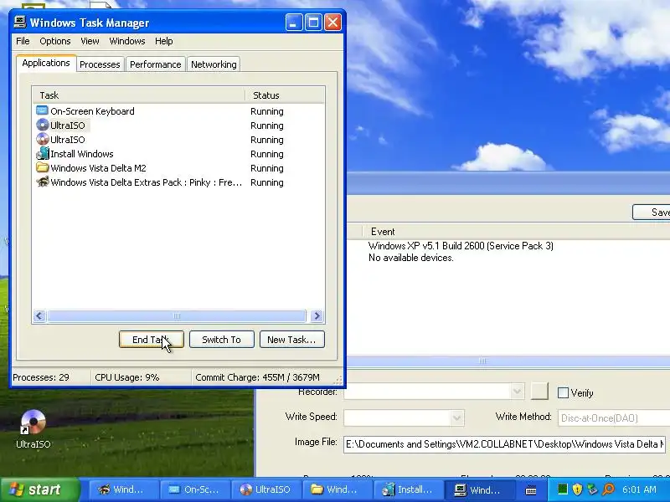The image size is (670, 502).
Task: Click the left scroll arrow of task list
Action: [x=39, y=316]
